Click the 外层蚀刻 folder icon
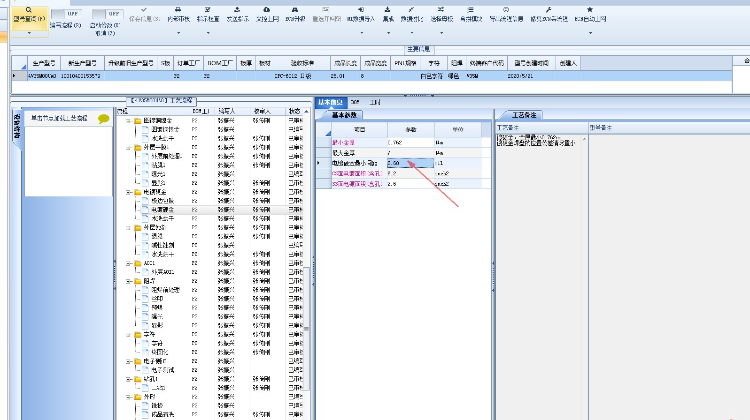This screenshot has width=750, height=420. coord(138,228)
